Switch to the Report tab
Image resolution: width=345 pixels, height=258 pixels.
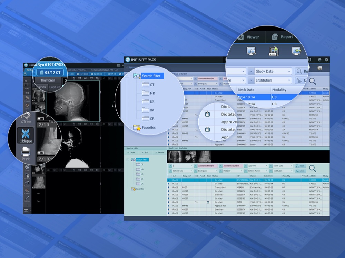282,37
